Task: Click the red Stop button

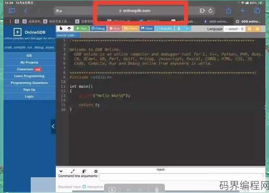Action: (114, 28)
